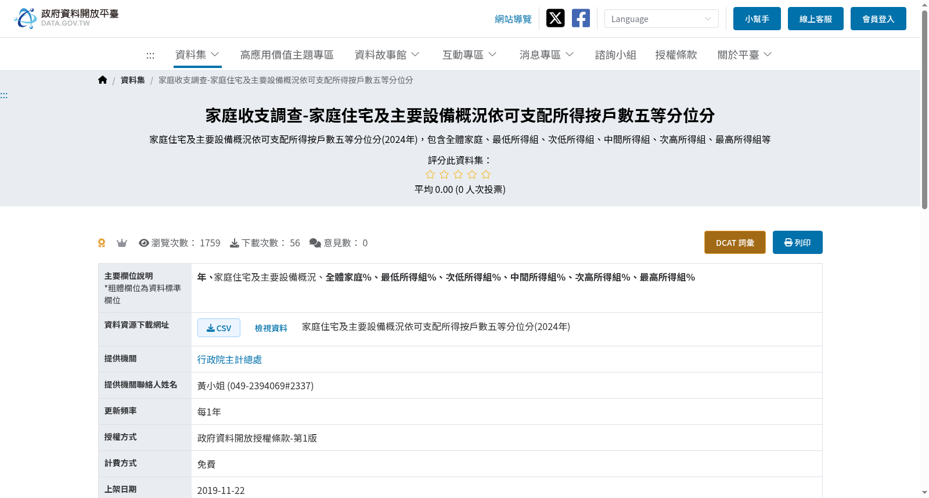Open 授權條款 menu item

[x=676, y=55]
